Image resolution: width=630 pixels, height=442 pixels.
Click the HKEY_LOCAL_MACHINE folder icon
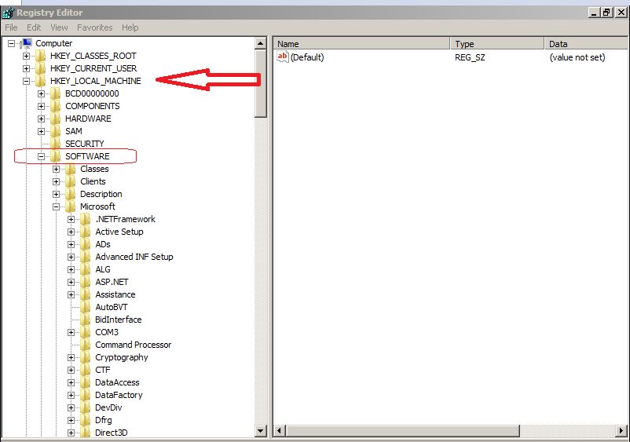[41, 81]
